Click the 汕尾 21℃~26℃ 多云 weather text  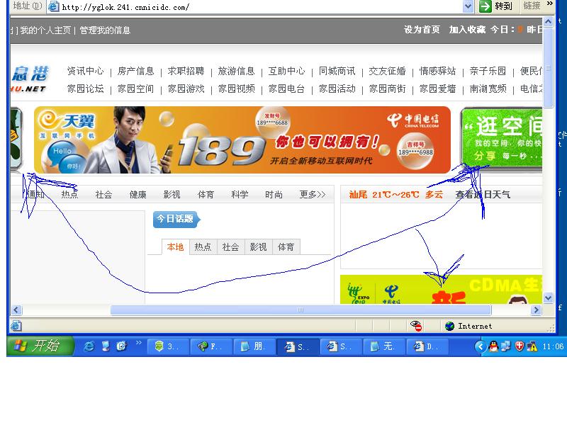[x=396, y=194]
